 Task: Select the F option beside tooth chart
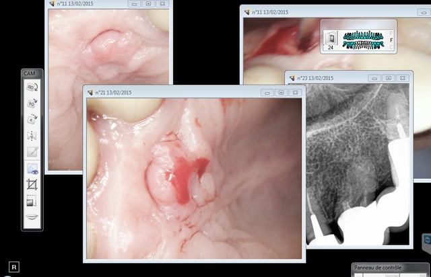(x=391, y=40)
